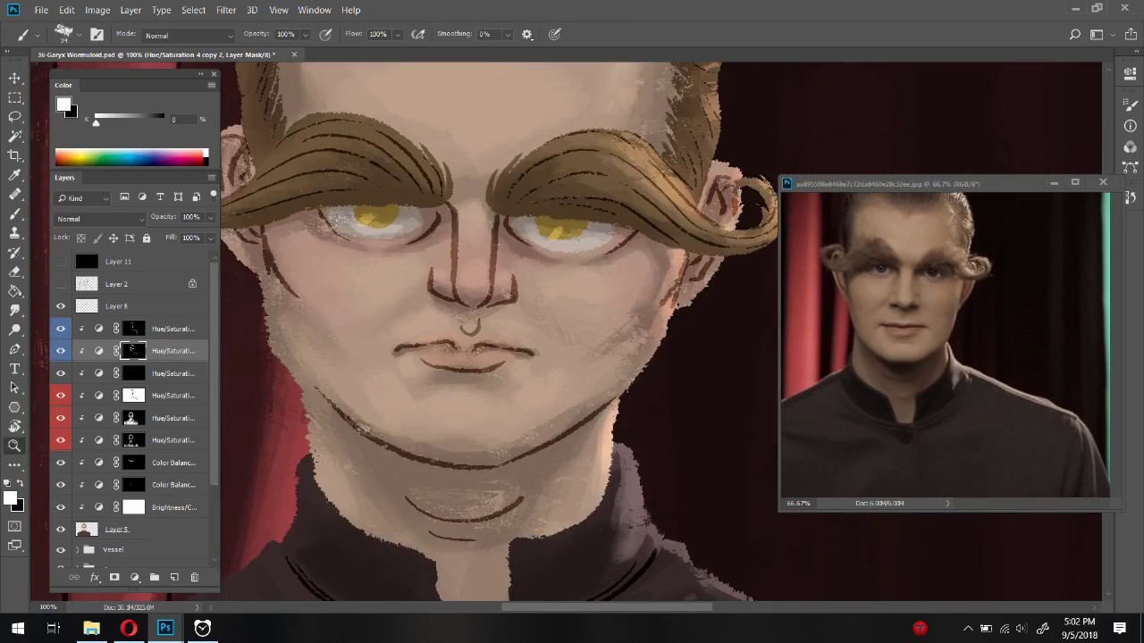Open brush Opacity slider dropdown

[x=305, y=35]
